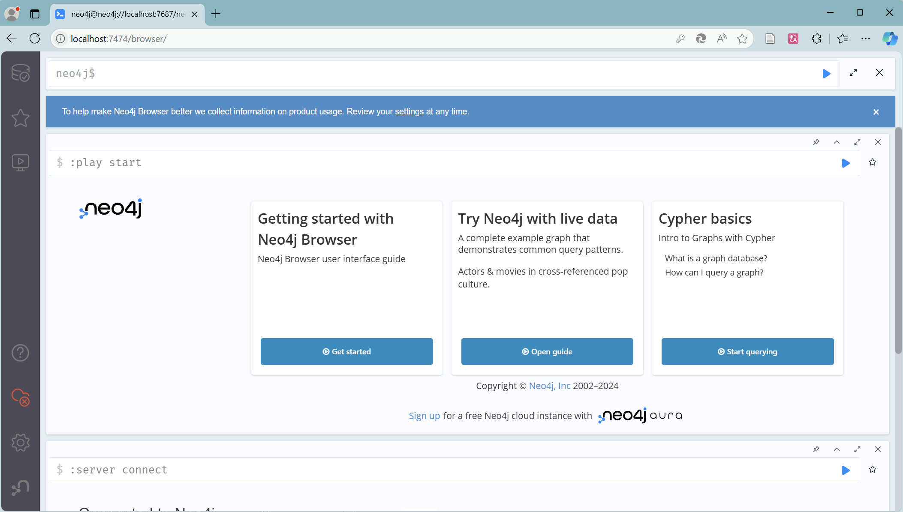Click the Sign up link

[424, 416]
